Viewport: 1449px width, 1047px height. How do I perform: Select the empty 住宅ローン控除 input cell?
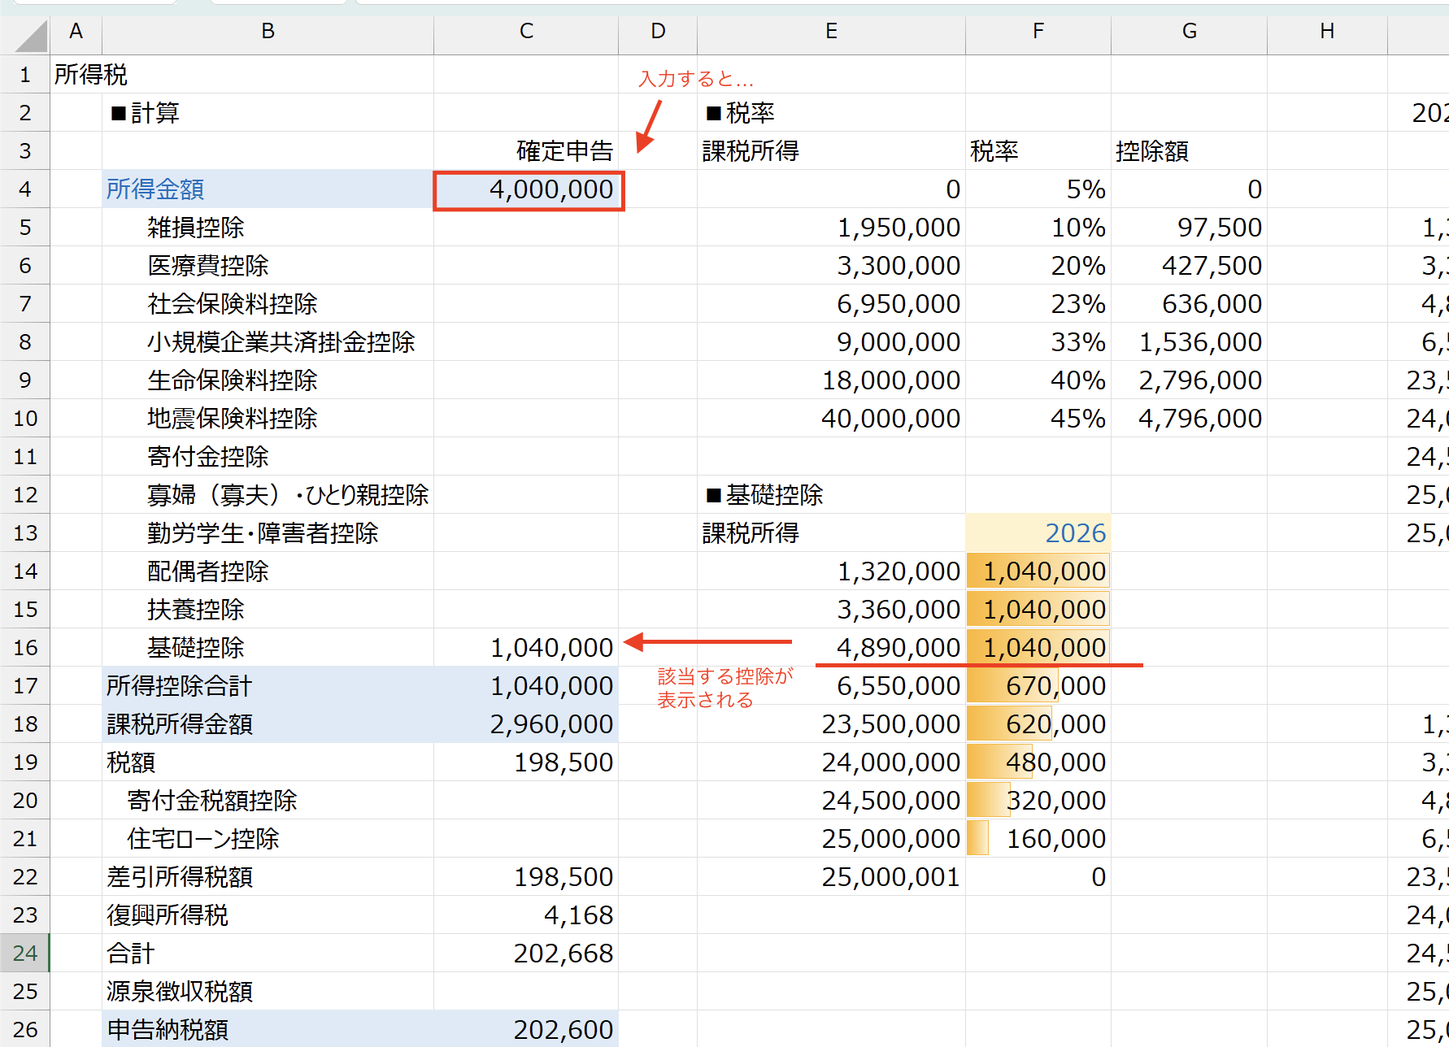coord(526,839)
